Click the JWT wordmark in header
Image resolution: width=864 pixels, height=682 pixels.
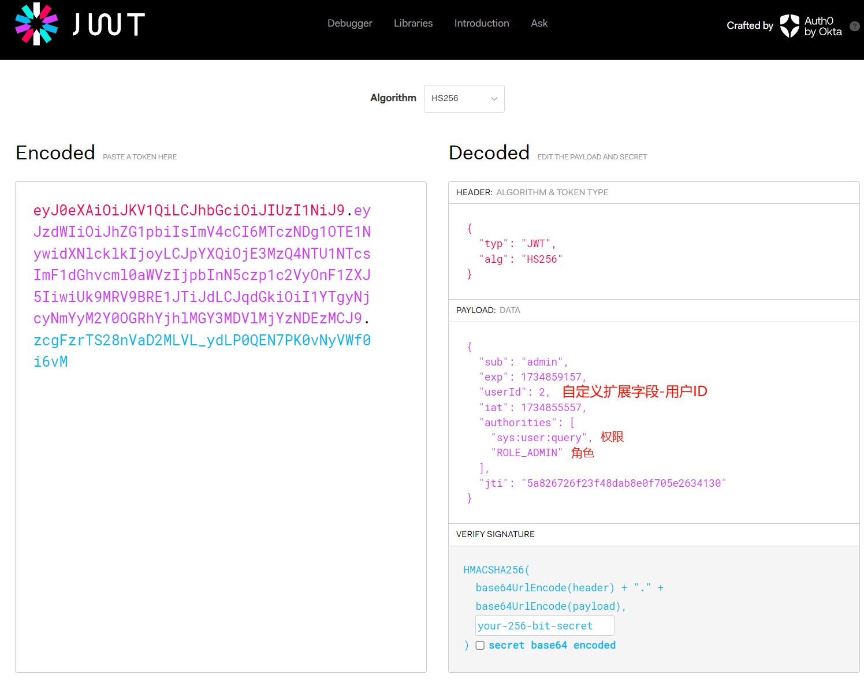pyautogui.click(x=109, y=24)
